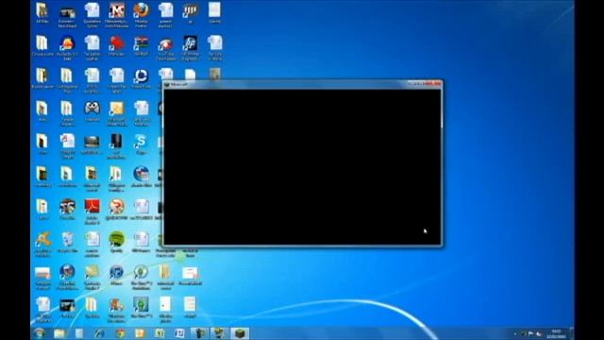Launch Spotify from its green desktop icon

pos(116,242)
